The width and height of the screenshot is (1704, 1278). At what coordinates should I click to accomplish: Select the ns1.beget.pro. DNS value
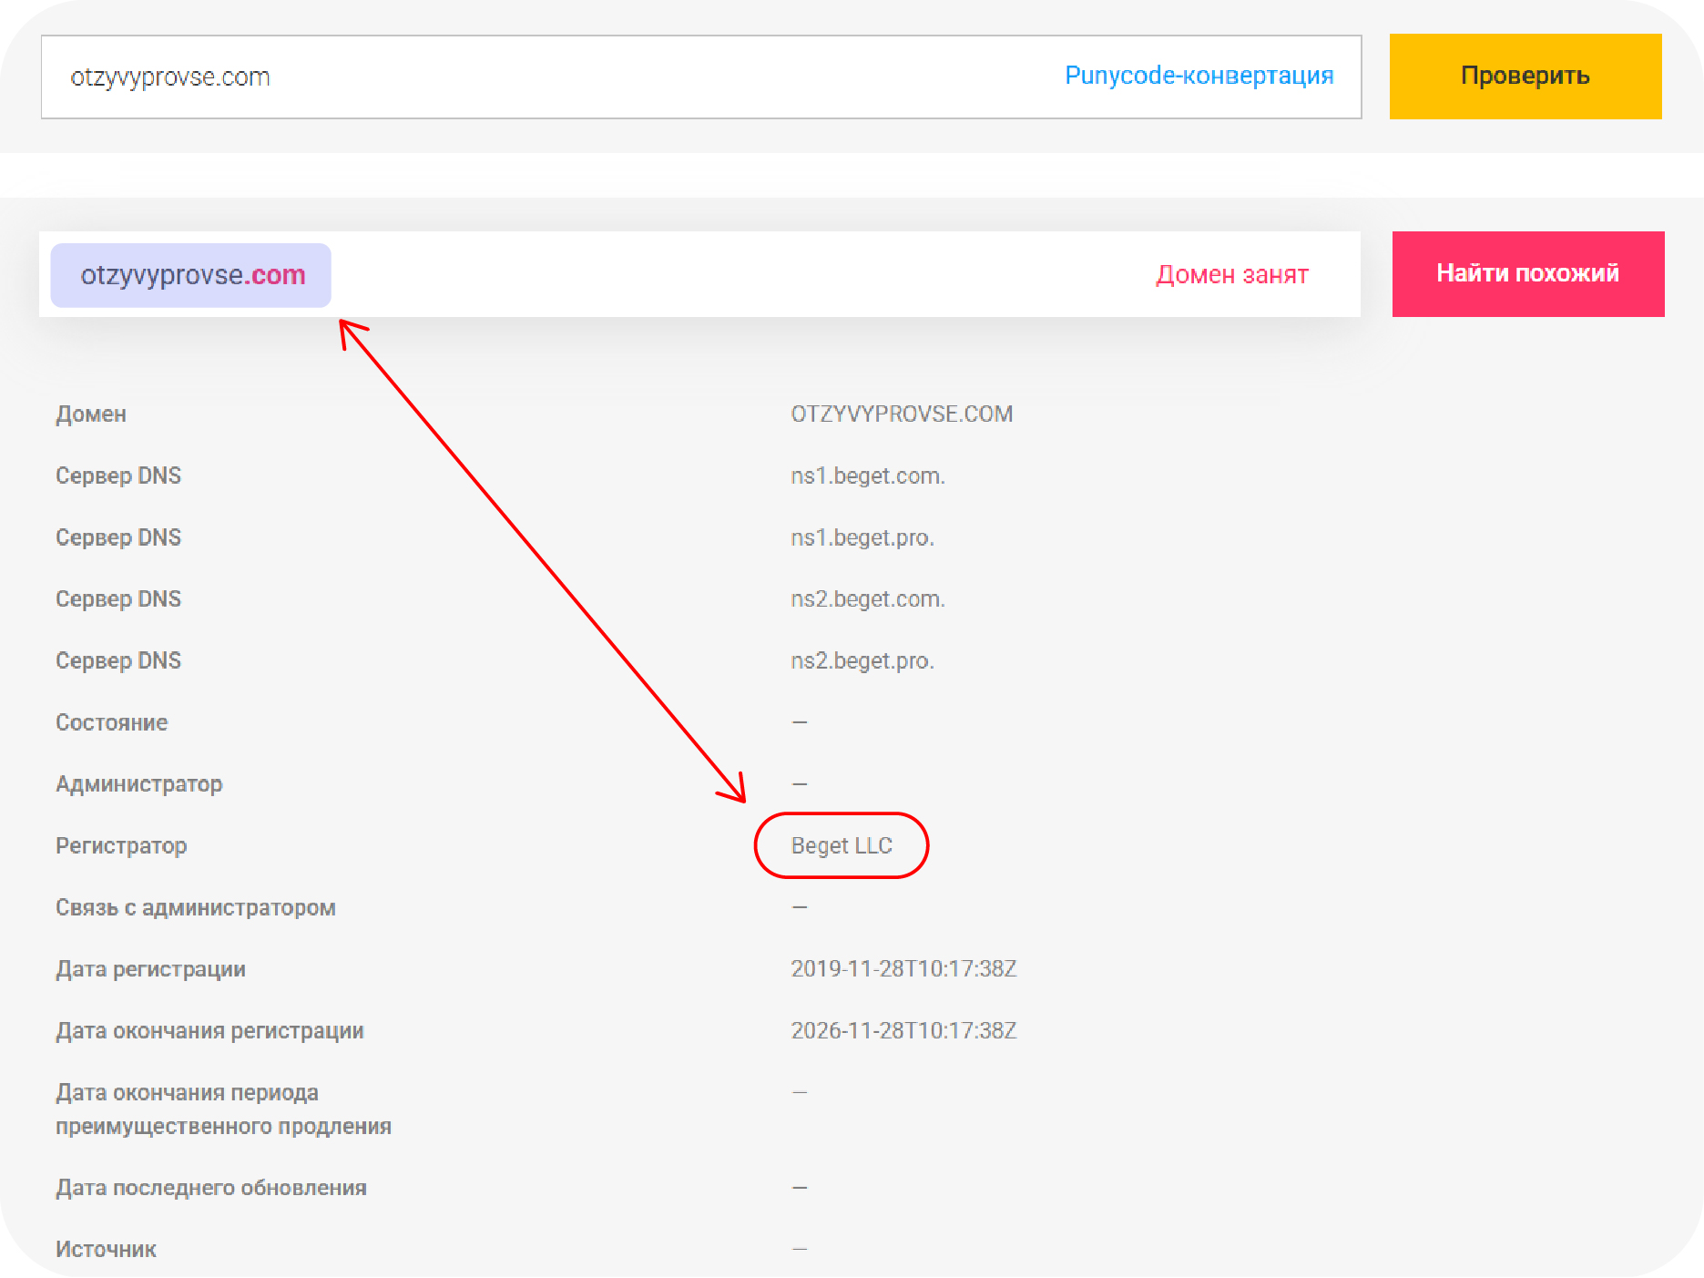pos(862,537)
